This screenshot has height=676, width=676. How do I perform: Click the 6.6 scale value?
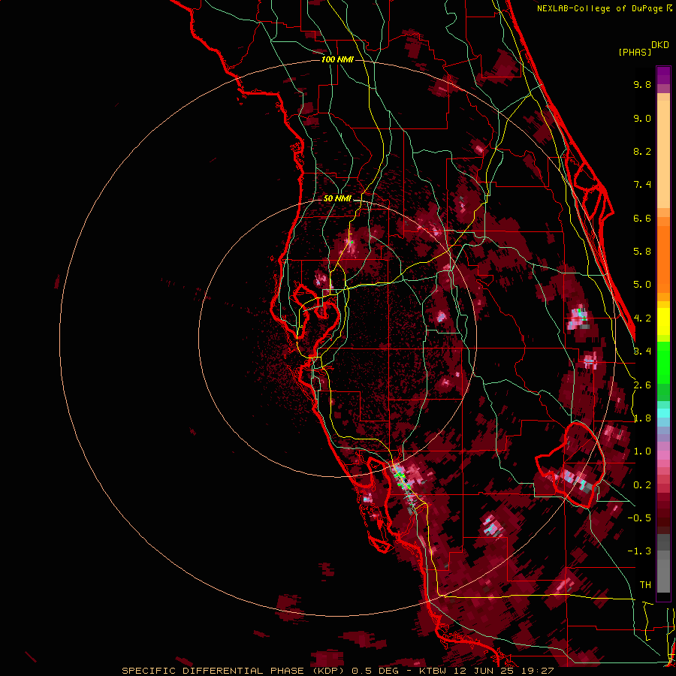[642, 218]
